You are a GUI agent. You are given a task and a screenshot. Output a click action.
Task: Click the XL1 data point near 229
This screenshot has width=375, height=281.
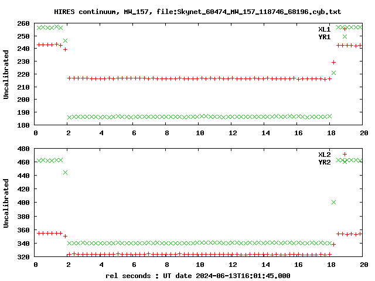333,63
